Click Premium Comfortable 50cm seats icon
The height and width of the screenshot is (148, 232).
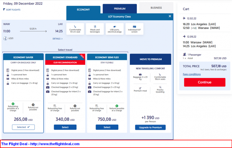click(160, 75)
